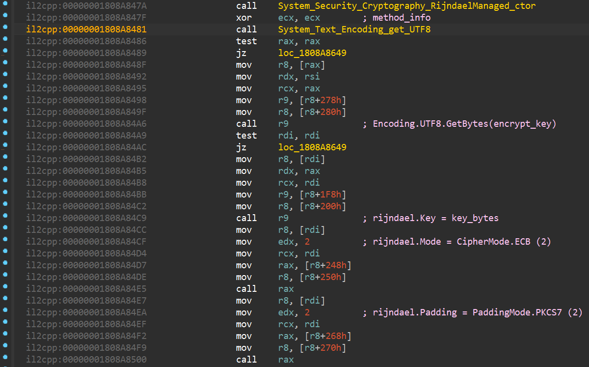This screenshot has width=589, height=367.
Task: Click 'edx, 2' on the CipherMode.ECB line
Action: click(294, 242)
